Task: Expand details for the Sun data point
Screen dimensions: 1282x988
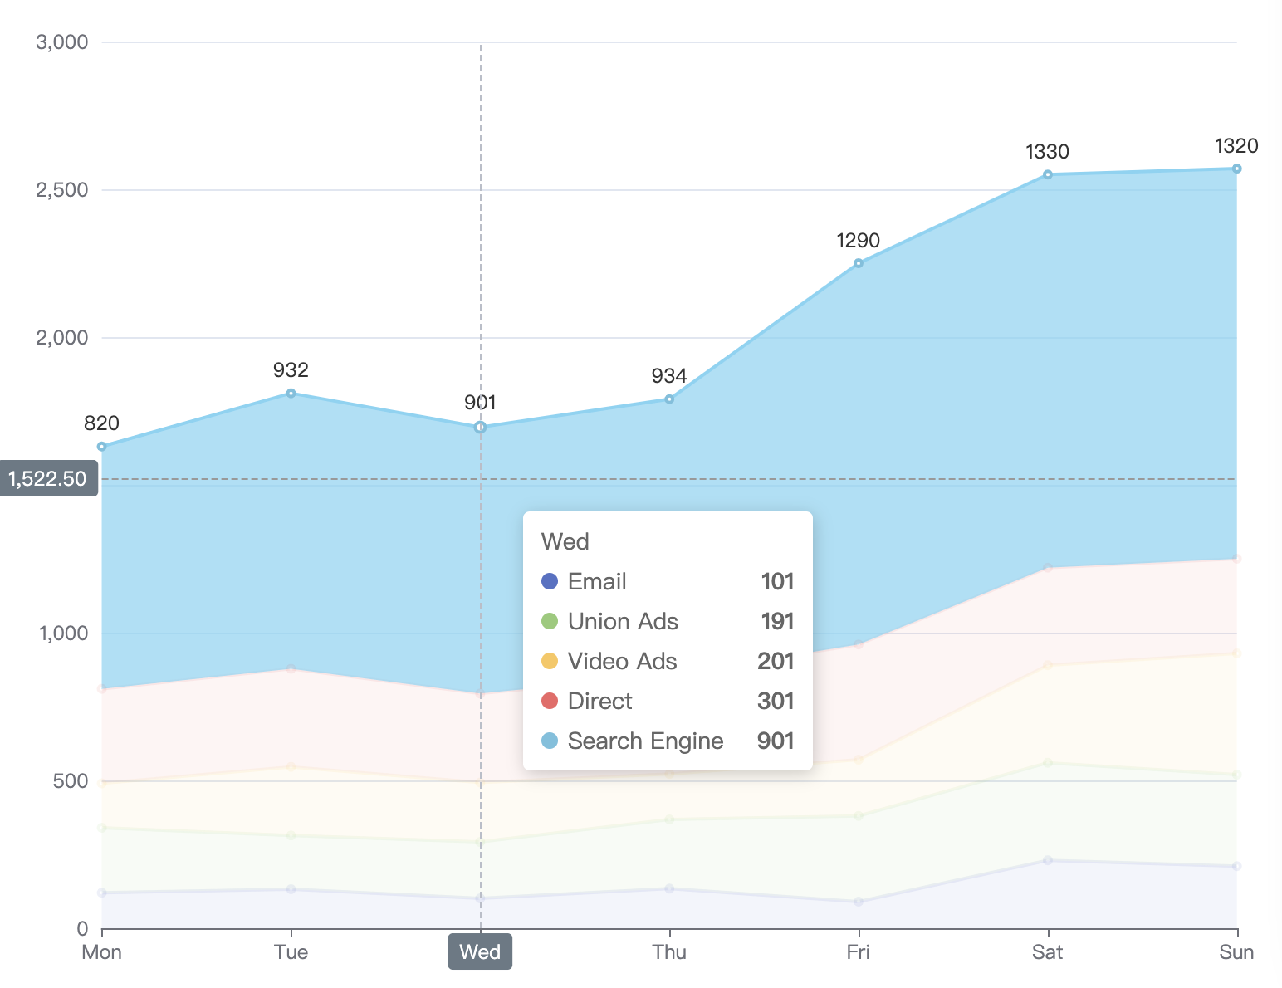Action: tap(1236, 168)
